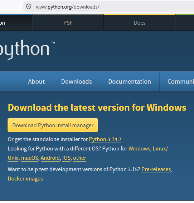Viewport: 194px width, 203px height.
Task: Open the macOS downloads link
Action: click(30, 158)
